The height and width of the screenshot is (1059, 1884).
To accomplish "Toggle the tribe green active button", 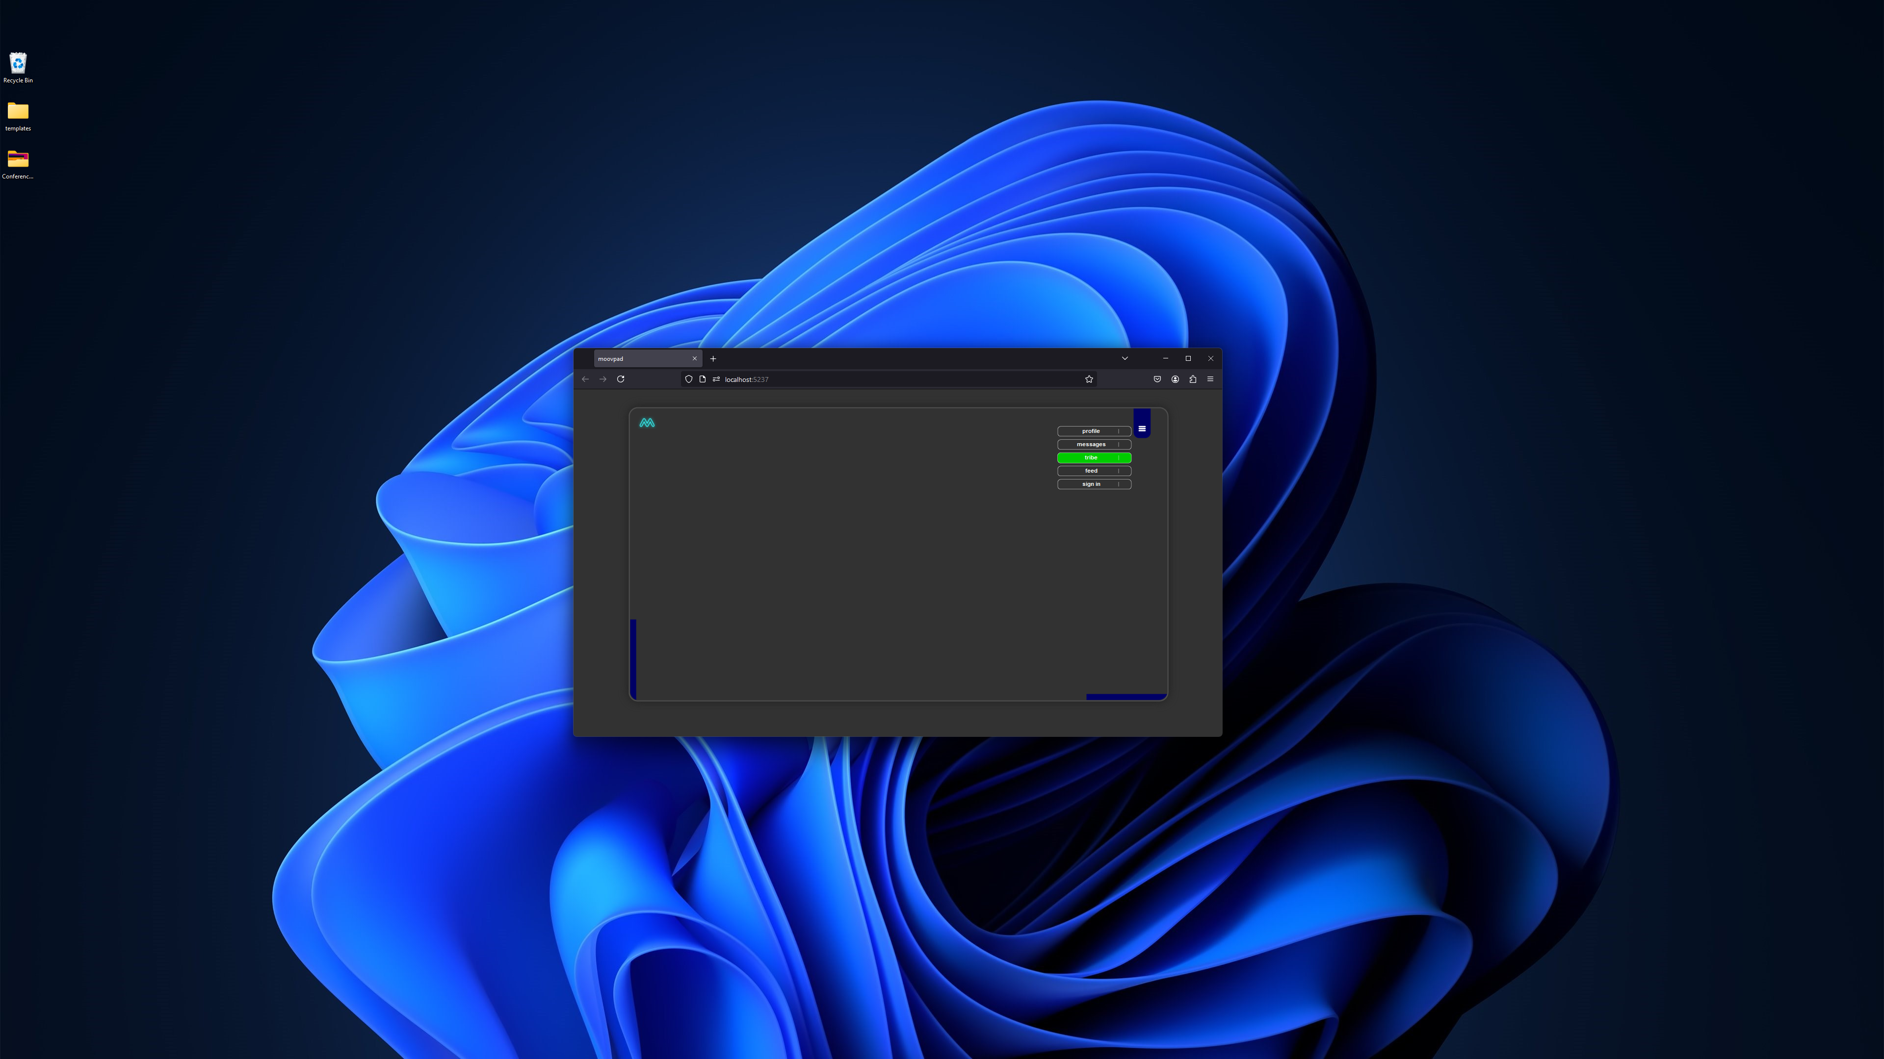I will (x=1092, y=458).
